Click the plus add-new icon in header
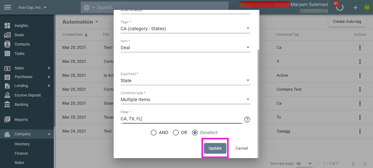This screenshot has height=168, width=373. pyautogui.click(x=356, y=8)
